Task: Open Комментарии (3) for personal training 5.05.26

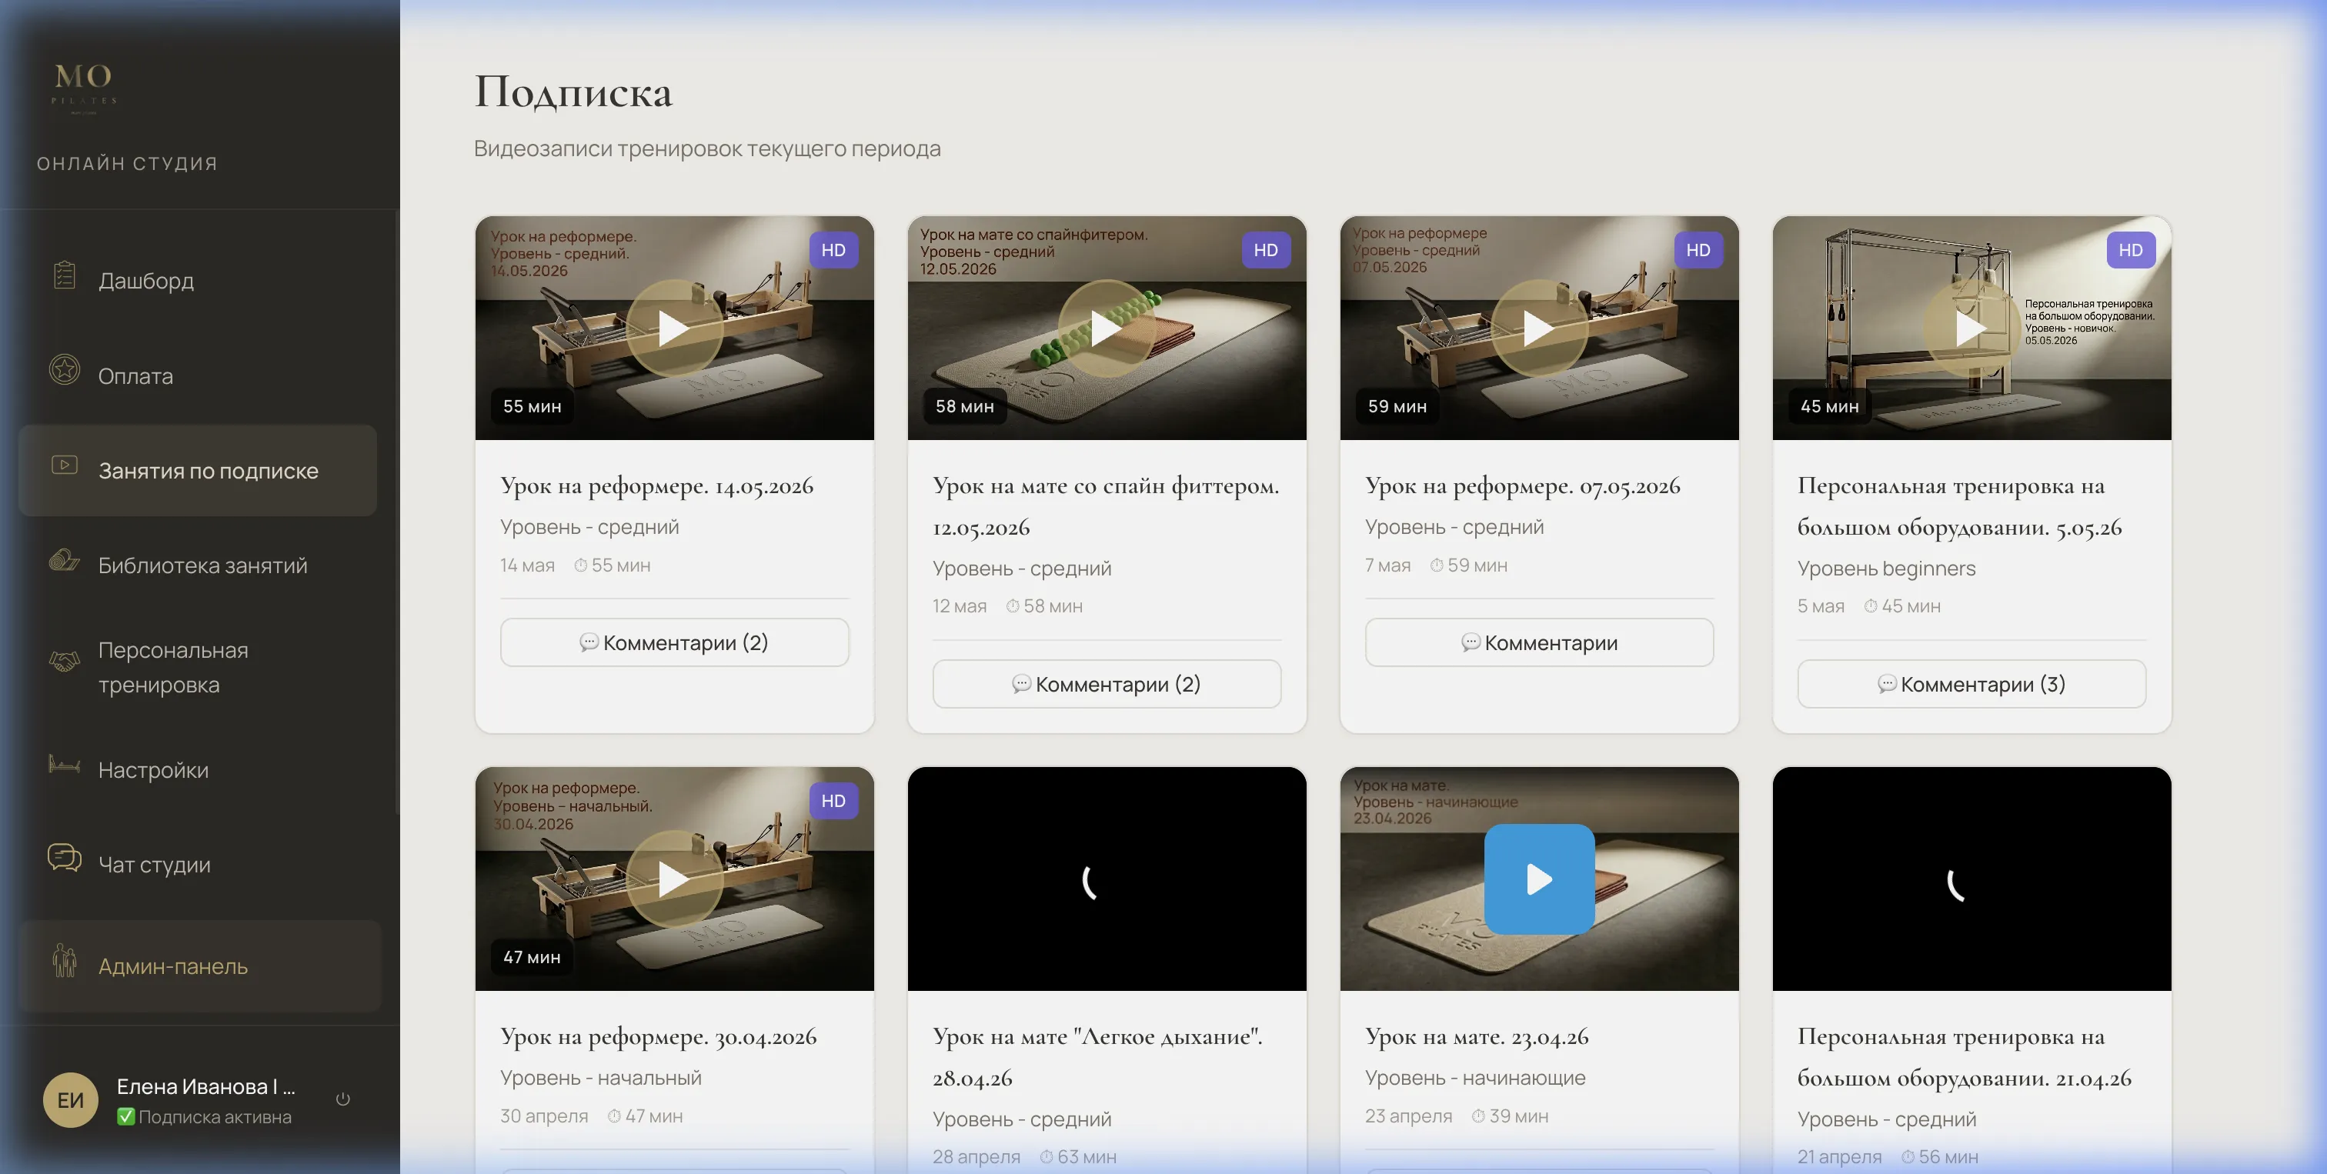Action: [1971, 684]
